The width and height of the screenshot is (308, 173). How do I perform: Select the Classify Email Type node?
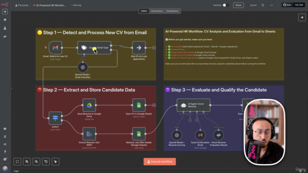[94, 48]
